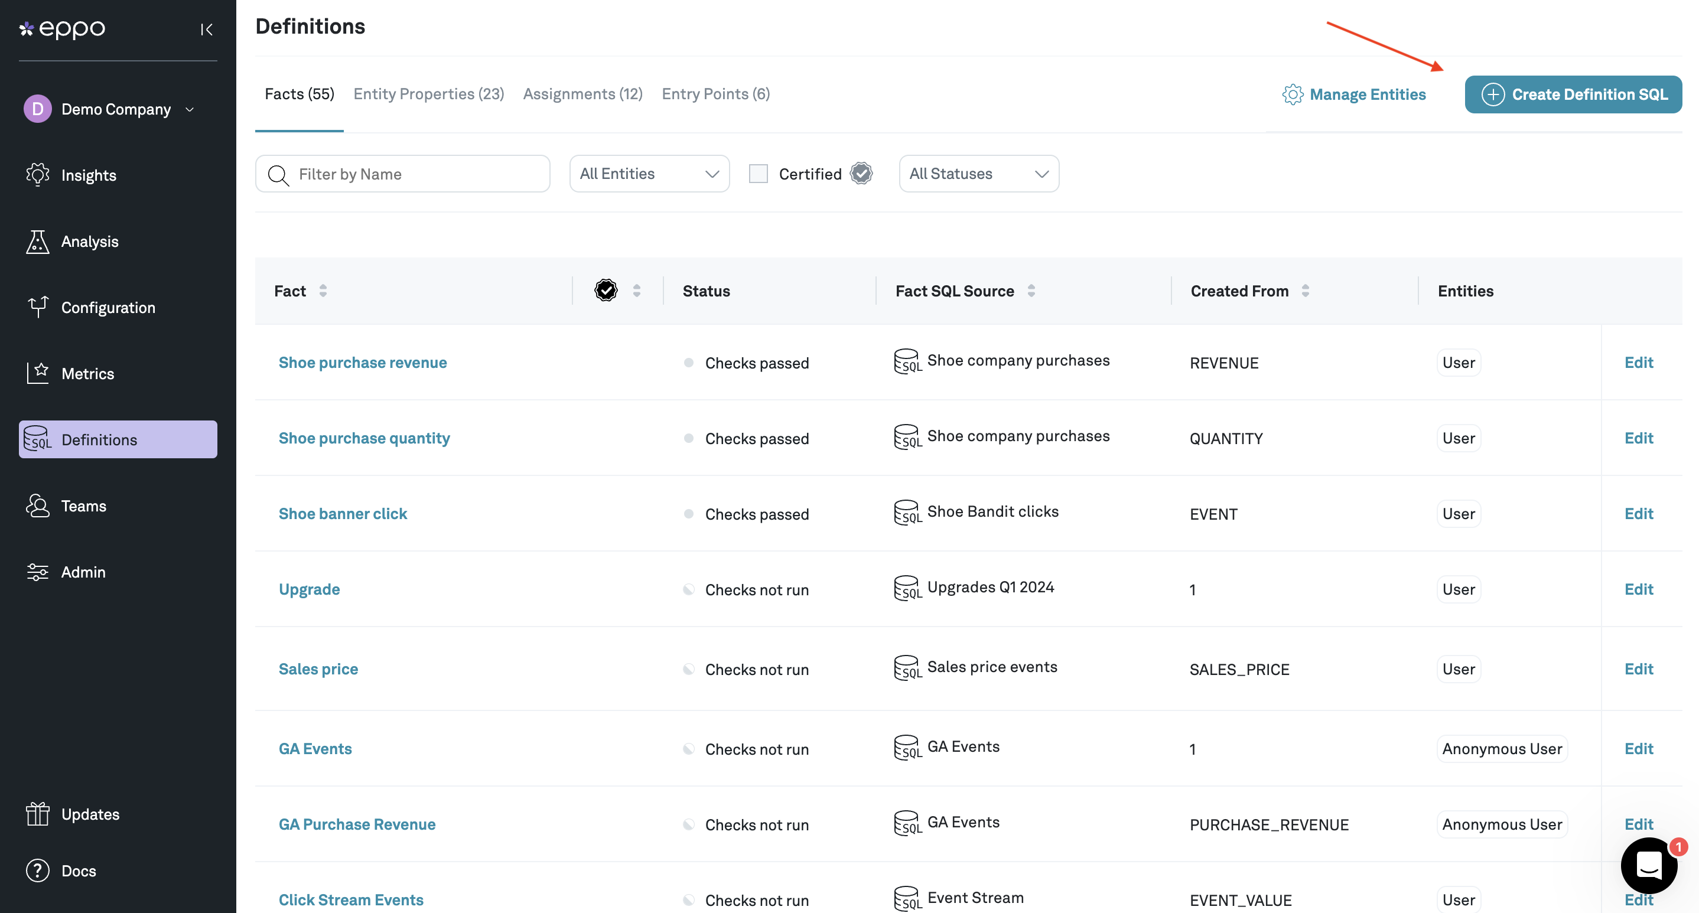Viewport: 1699px width, 913px height.
Task: Open the Metrics page
Action: coord(87,373)
